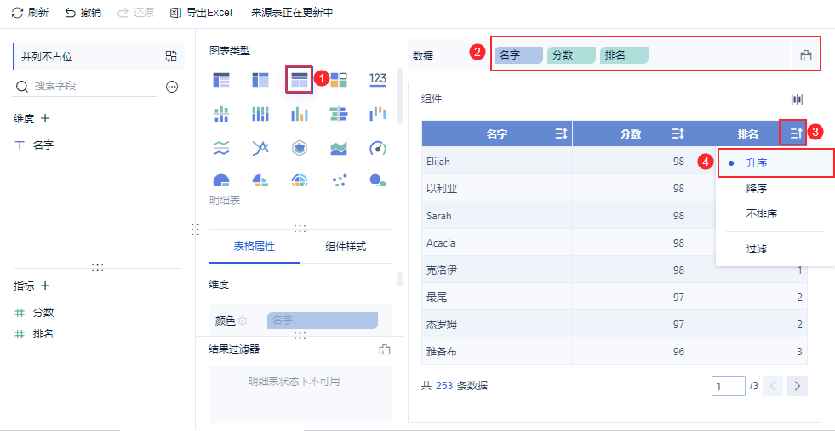This screenshot has height=431, width=835.
Task: Select the scatter plot chart type
Action: 339,180
